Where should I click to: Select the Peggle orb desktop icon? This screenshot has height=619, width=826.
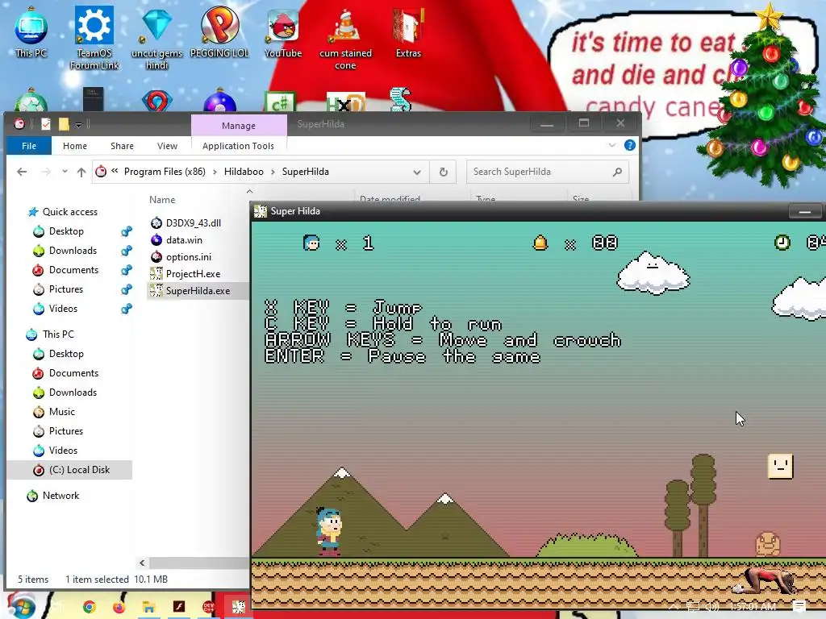coord(219,31)
